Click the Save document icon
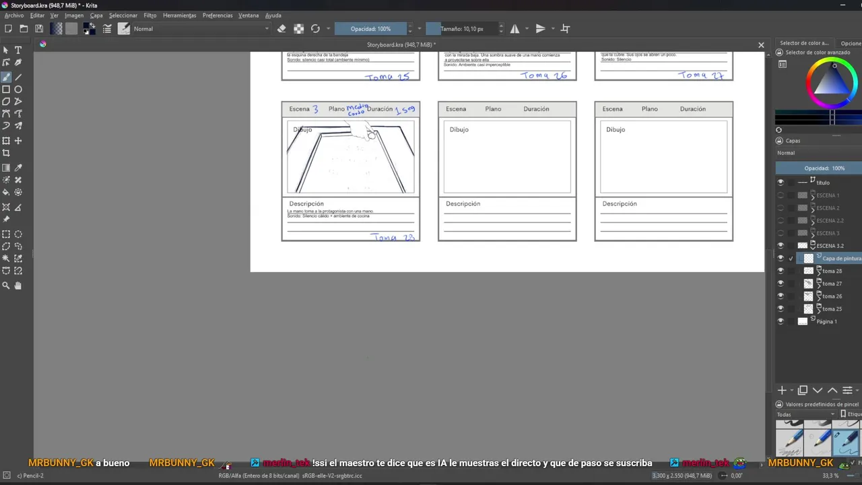The height and width of the screenshot is (485, 862). [39, 29]
